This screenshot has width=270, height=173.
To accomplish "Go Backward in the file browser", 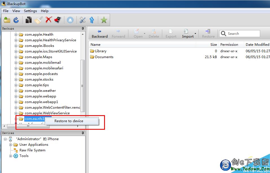I will click(x=100, y=34).
